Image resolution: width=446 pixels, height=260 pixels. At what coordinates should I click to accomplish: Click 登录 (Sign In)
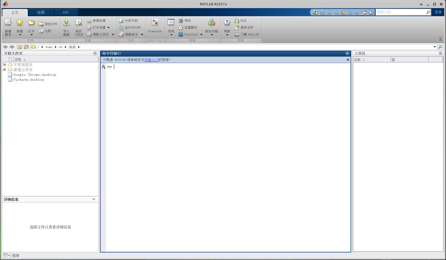pos(438,12)
